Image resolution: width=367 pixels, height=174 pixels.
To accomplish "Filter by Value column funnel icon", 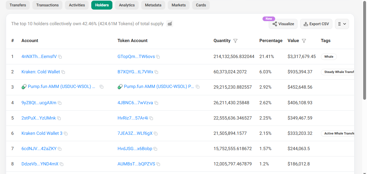I will [304, 41].
